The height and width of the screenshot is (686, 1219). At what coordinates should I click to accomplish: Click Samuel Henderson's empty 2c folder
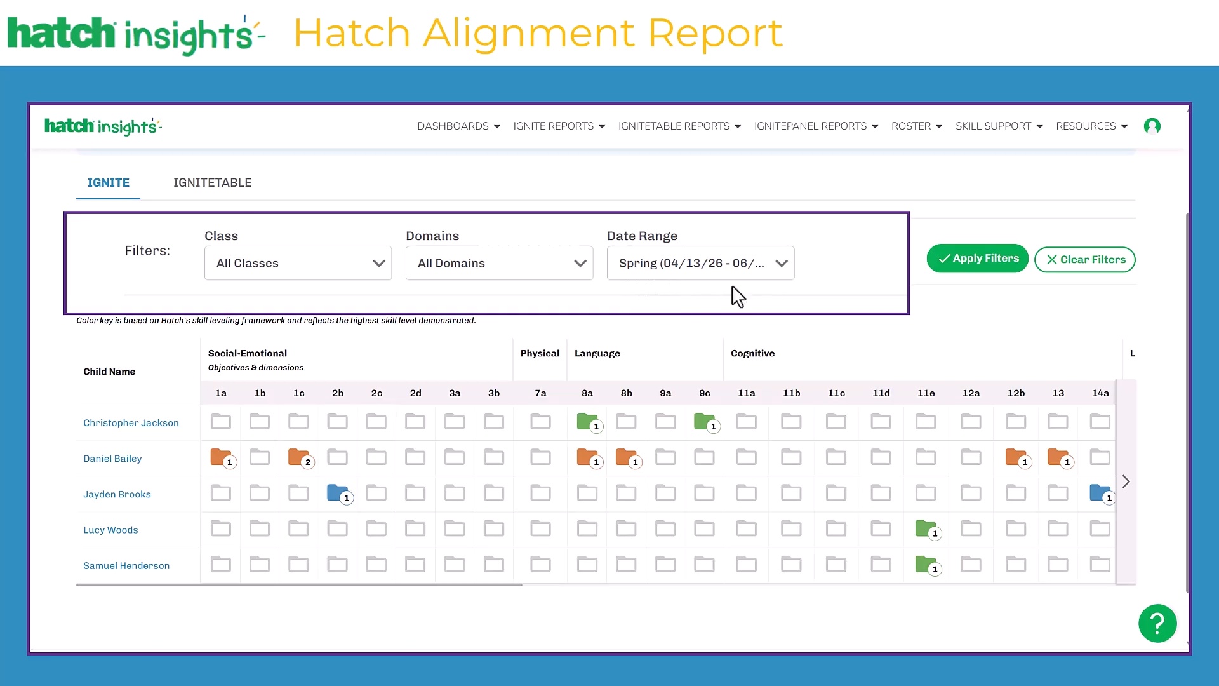click(x=376, y=564)
